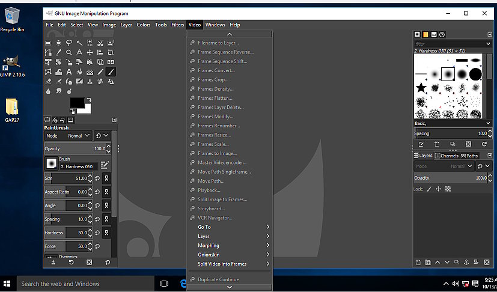This screenshot has height=292, width=497.
Task: Choose the Pencil tool
Action: tap(100, 71)
